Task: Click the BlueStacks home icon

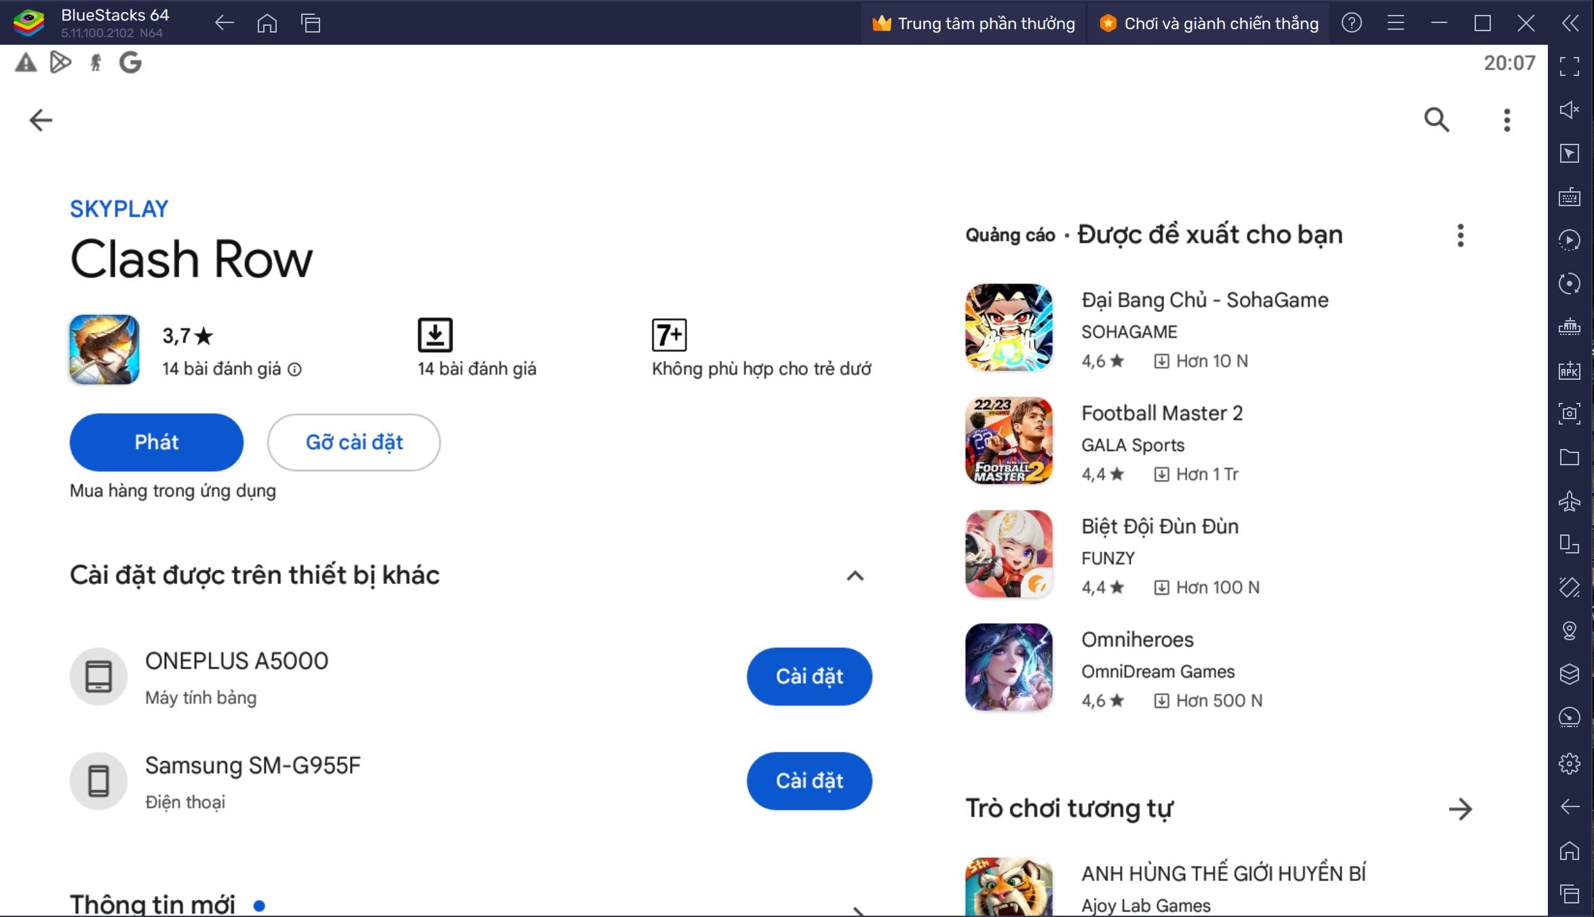Action: [x=267, y=22]
